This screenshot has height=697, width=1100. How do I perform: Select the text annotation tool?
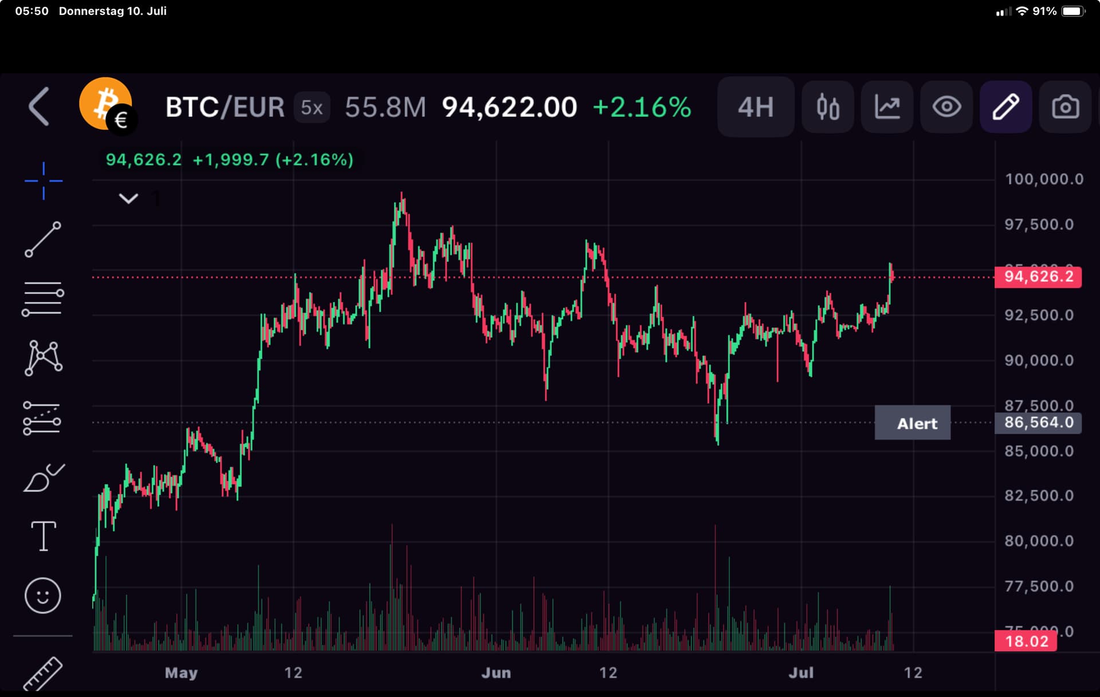coord(43,535)
